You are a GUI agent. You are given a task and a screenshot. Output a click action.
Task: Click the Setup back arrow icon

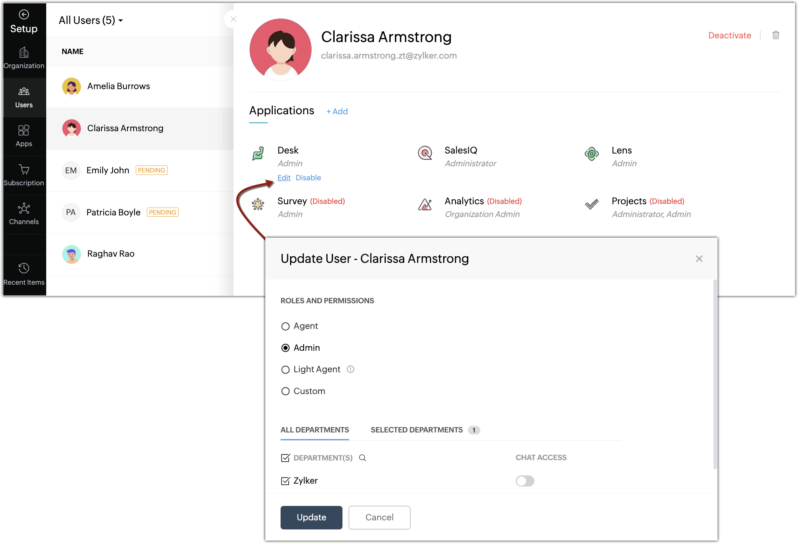click(x=24, y=15)
